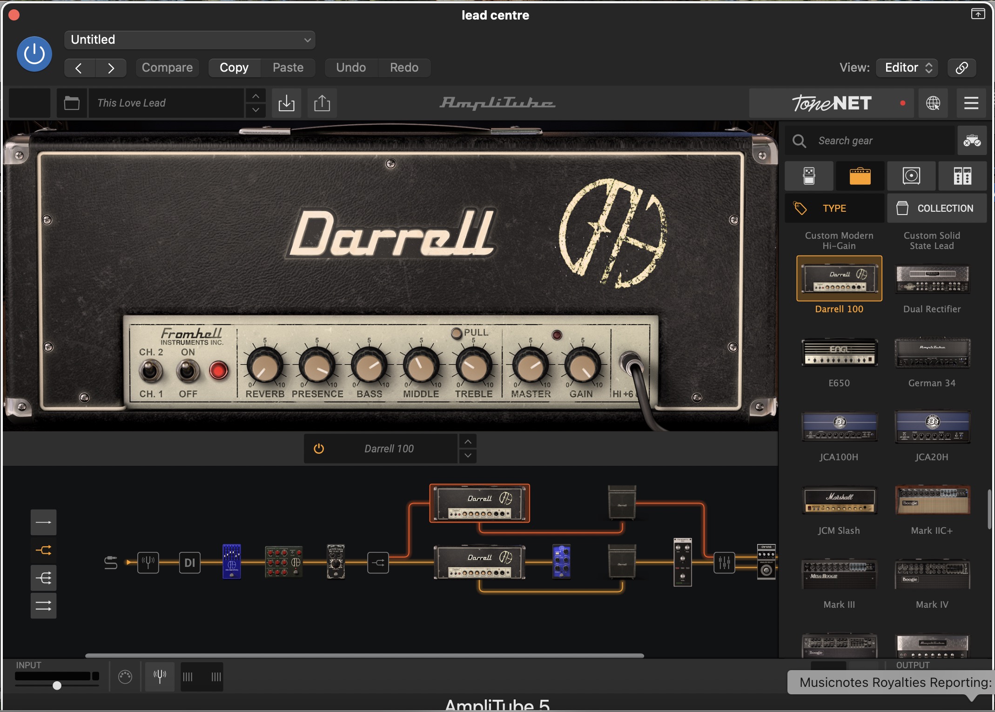Select the lower Darrell amp in chain
995x712 pixels.
tap(479, 562)
